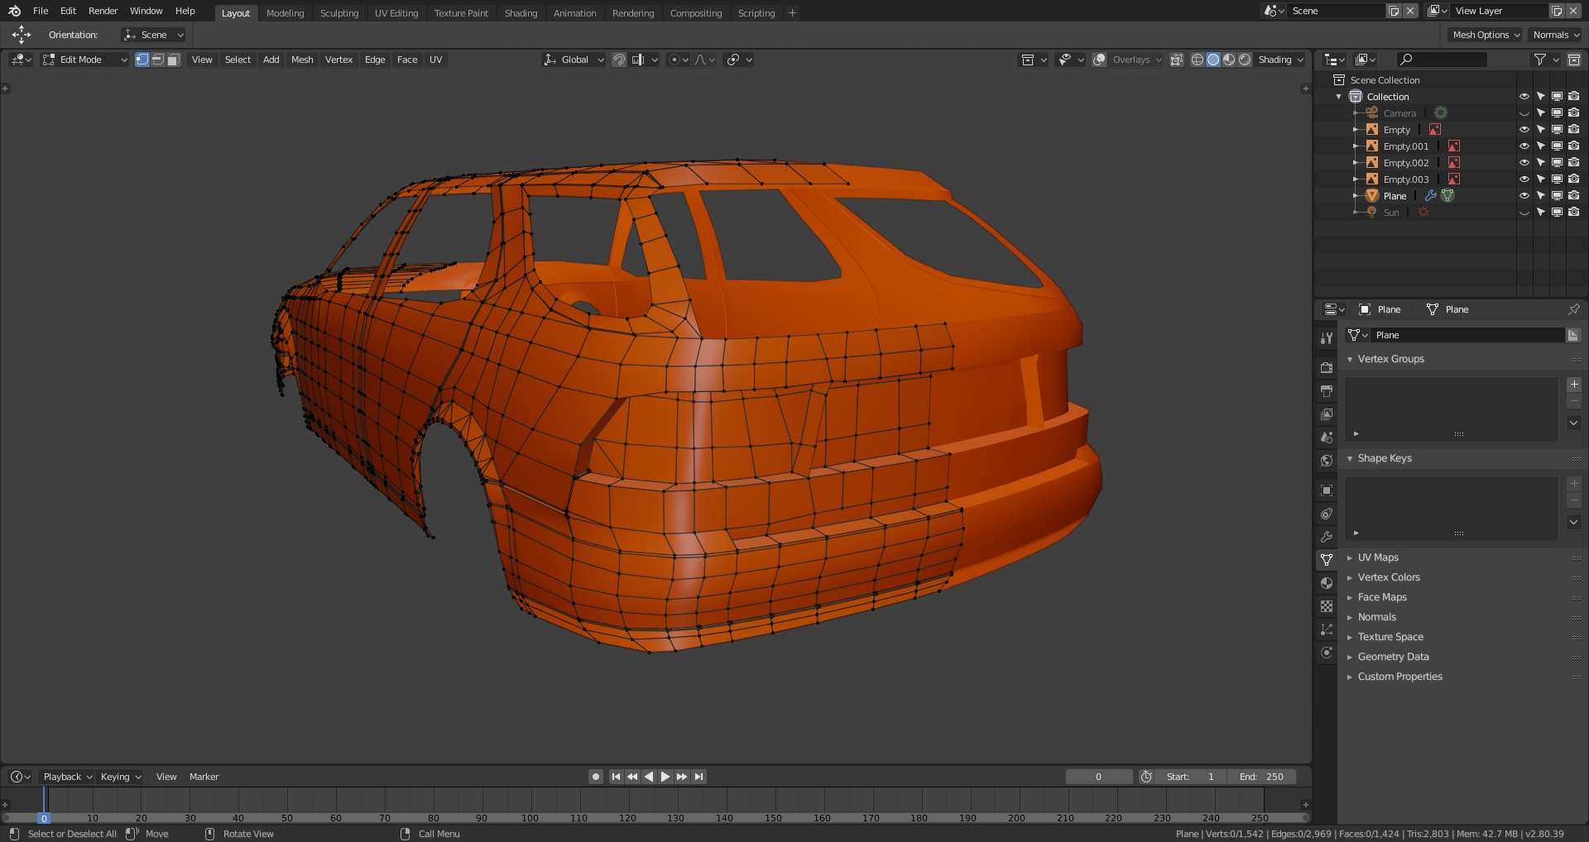Open the Modifiers wrench properties tab
1589x842 pixels.
(x=1327, y=537)
